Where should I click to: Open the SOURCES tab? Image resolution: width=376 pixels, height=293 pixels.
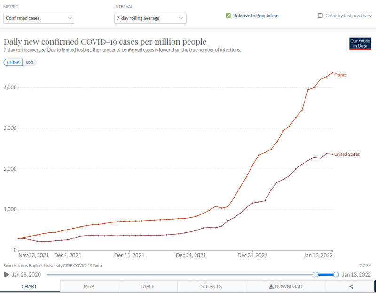211,286
